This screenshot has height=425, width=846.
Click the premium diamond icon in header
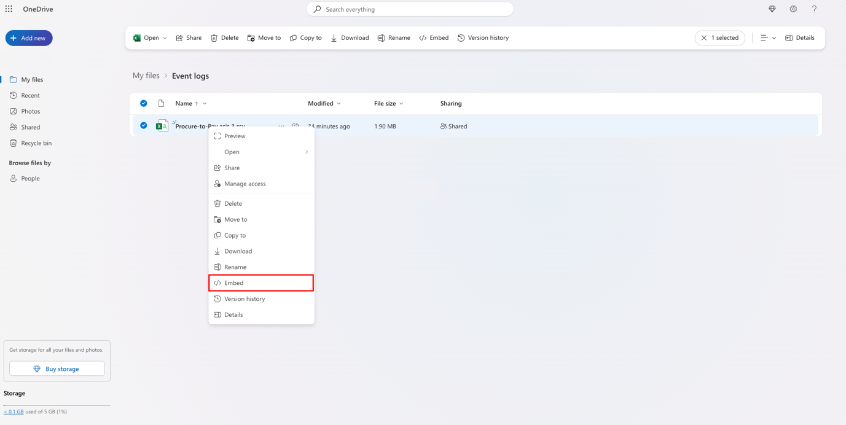tap(772, 9)
